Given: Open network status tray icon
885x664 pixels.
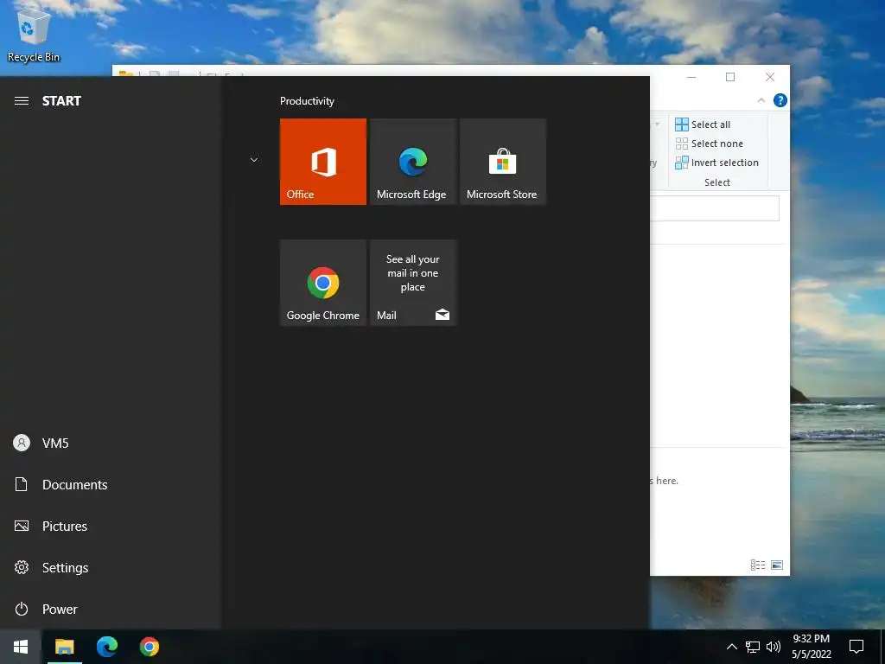Looking at the screenshot, I should [x=753, y=647].
